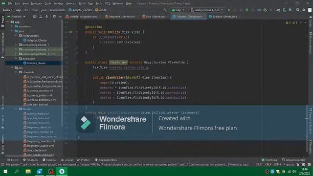Open the Build menu

click(82, 3)
